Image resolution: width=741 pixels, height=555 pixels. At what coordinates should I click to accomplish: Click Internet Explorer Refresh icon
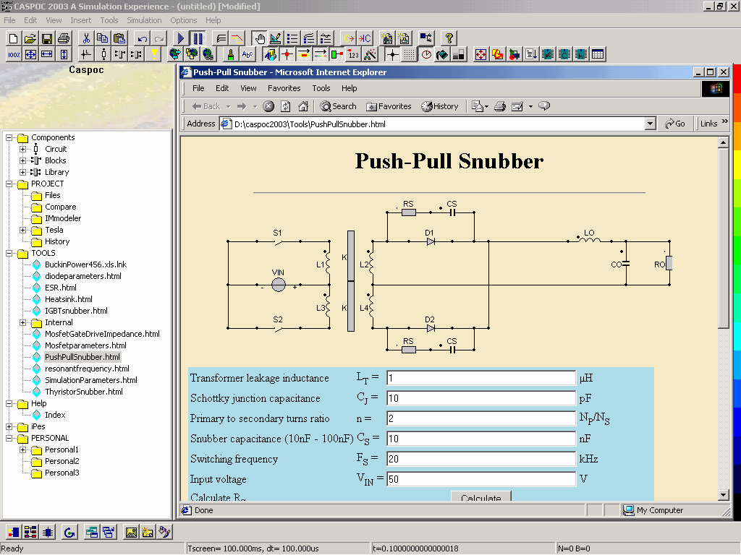286,106
